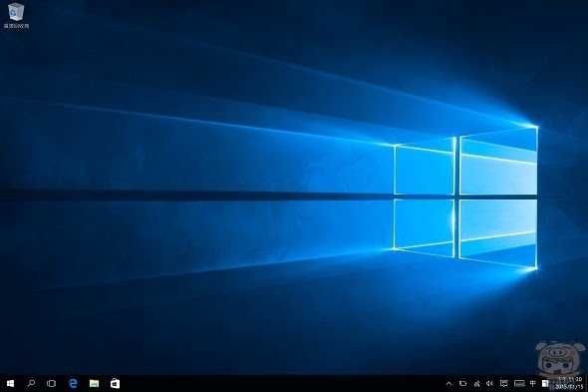Check the battery status icon
This screenshot has width=588, height=392.
pos(462,384)
